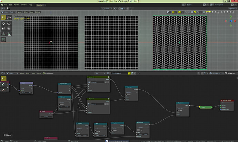Open the Options dropdown in viewport header
The height and width of the screenshot is (142, 238).
[232, 9]
